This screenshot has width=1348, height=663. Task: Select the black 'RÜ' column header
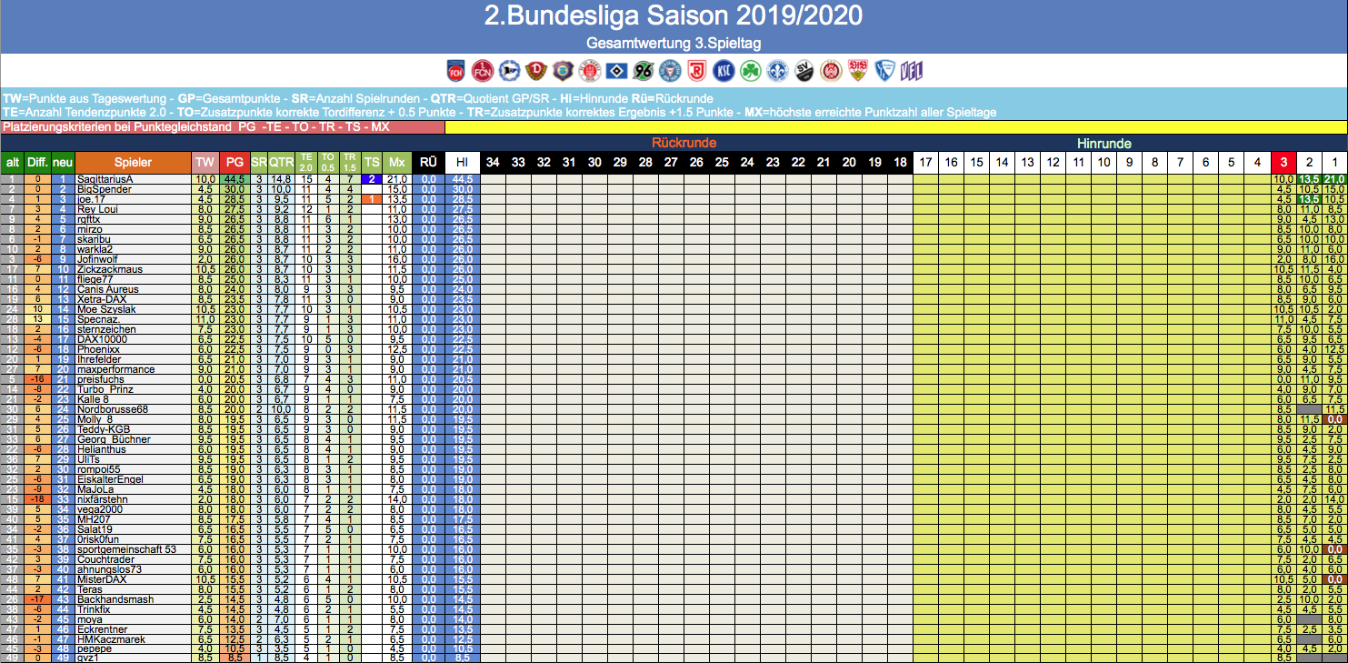click(428, 162)
